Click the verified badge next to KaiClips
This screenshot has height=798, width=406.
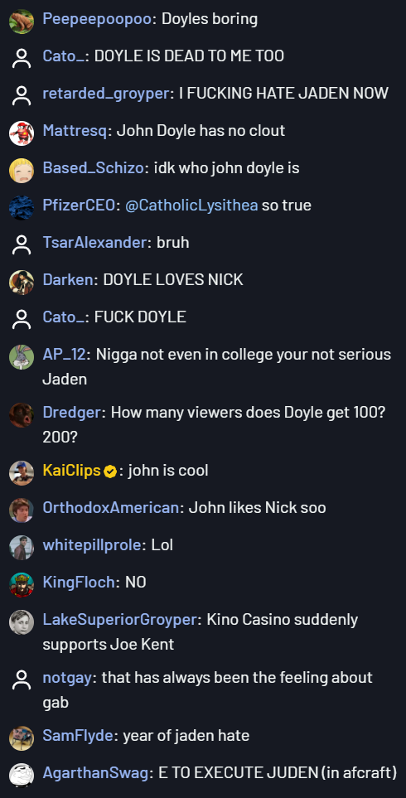point(110,472)
